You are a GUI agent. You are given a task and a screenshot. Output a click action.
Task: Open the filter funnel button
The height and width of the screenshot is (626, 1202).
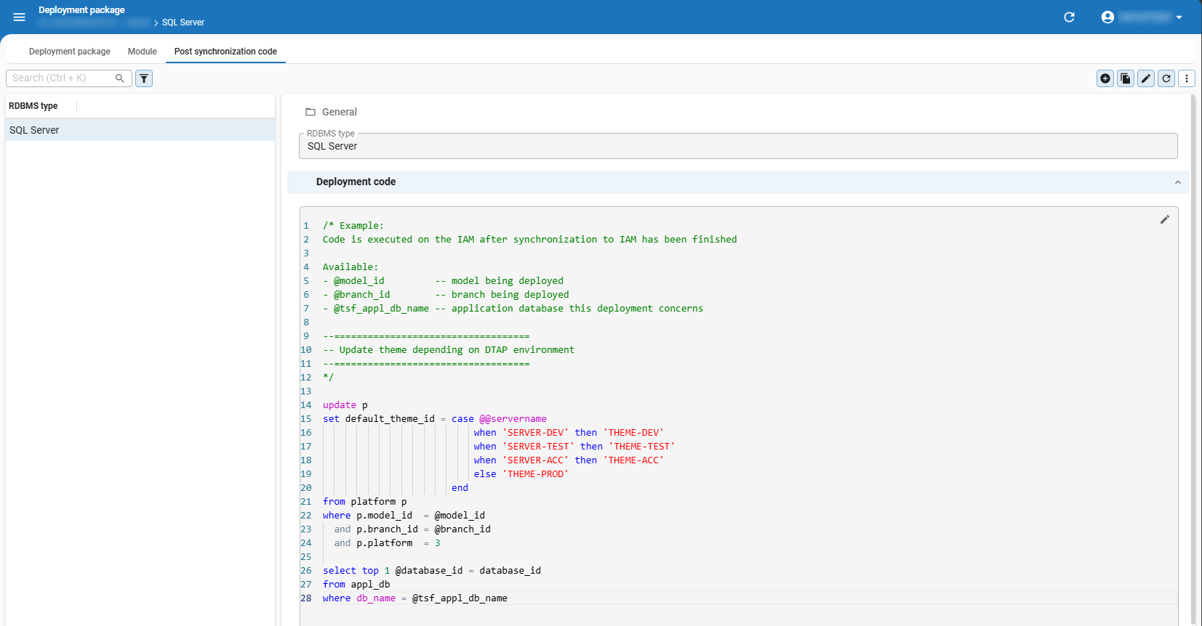pyautogui.click(x=144, y=78)
